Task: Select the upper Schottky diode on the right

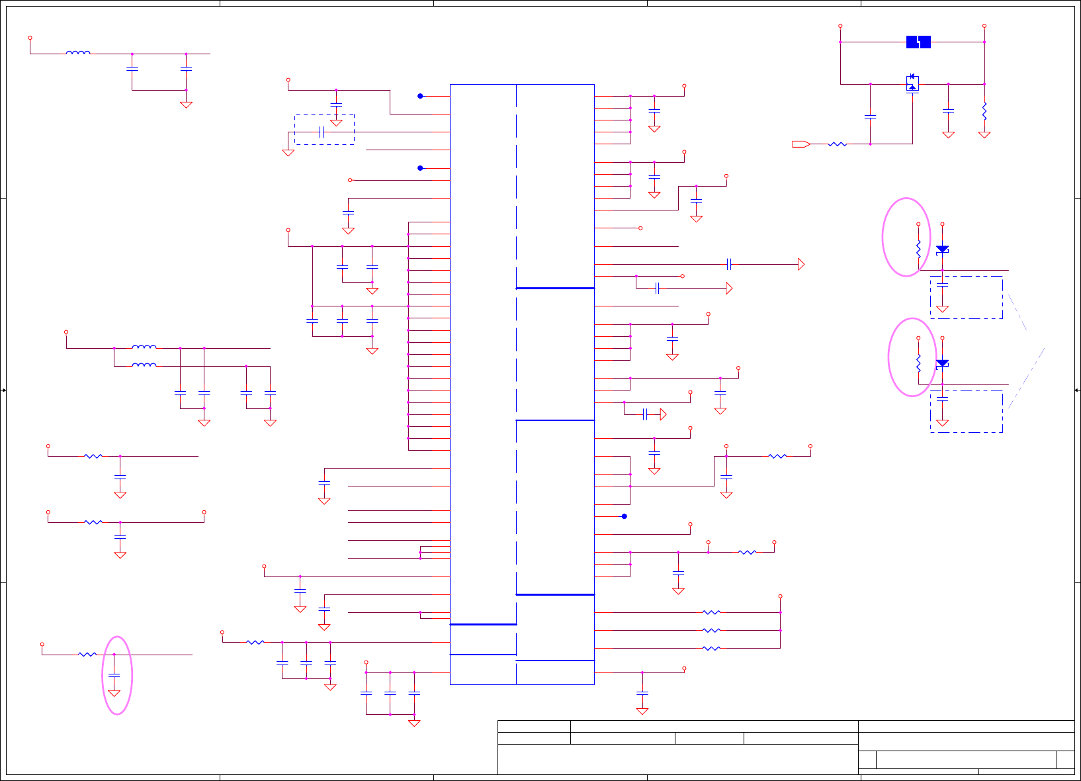Action: (x=942, y=250)
